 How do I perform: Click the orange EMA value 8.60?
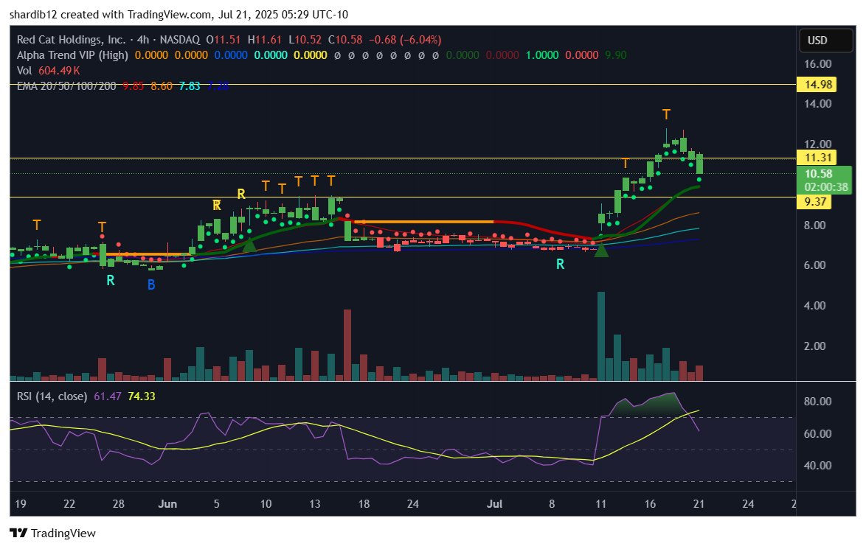click(x=162, y=86)
